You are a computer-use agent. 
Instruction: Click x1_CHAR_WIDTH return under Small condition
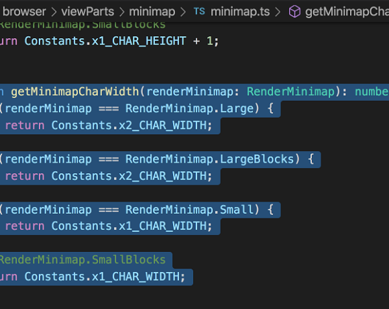tap(162, 226)
